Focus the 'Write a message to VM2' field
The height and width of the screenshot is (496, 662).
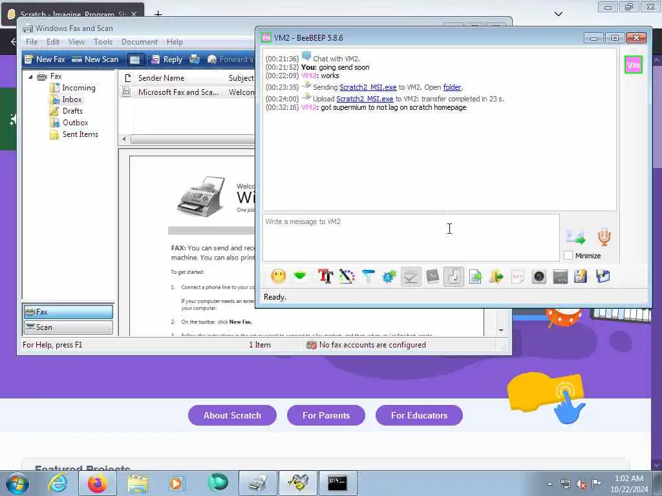411,238
